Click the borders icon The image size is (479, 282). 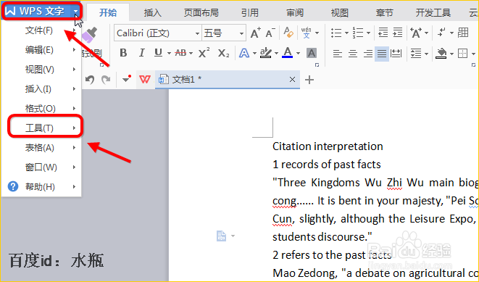[x=462, y=54]
